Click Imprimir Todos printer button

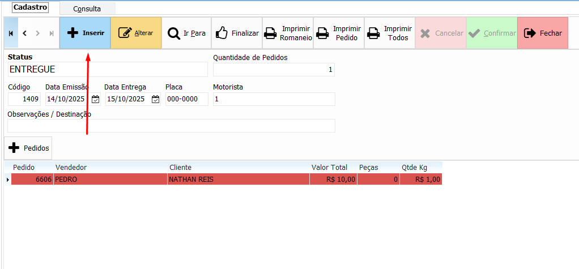389,33
